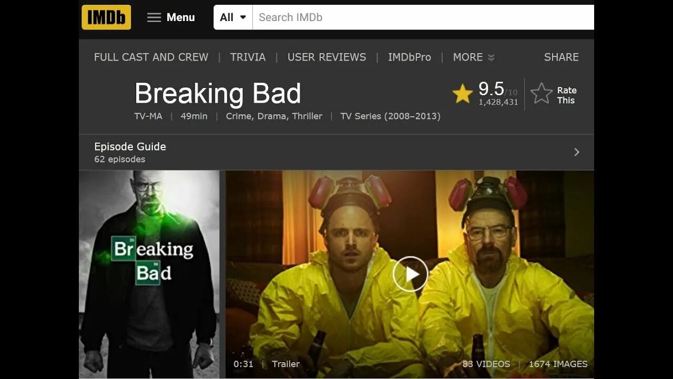The height and width of the screenshot is (379, 673).
Task: Expand the All search category dropdown
Action: [233, 17]
